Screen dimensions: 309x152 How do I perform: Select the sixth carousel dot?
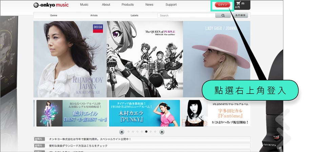(x=150, y=132)
